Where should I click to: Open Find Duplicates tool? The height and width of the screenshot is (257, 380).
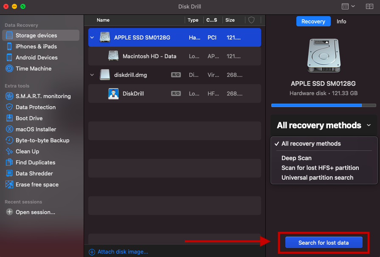pyautogui.click(x=35, y=162)
